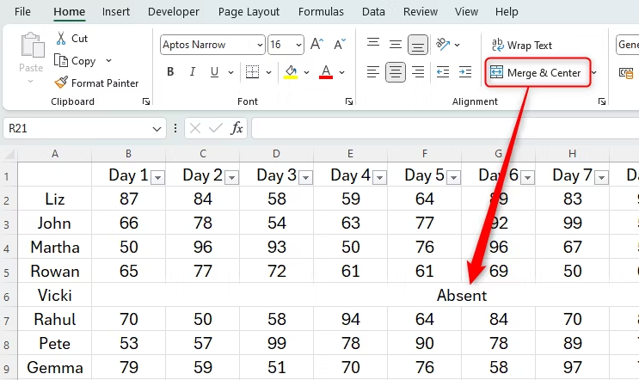
Task: Decrease font size with the smaller A
Action: (x=340, y=44)
